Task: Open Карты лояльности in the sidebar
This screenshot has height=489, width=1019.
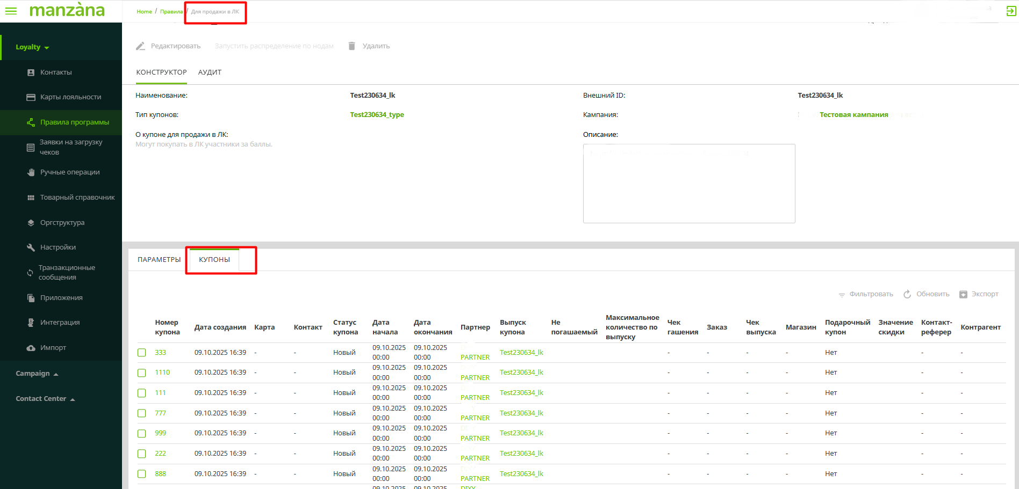Action: pyautogui.click(x=70, y=97)
